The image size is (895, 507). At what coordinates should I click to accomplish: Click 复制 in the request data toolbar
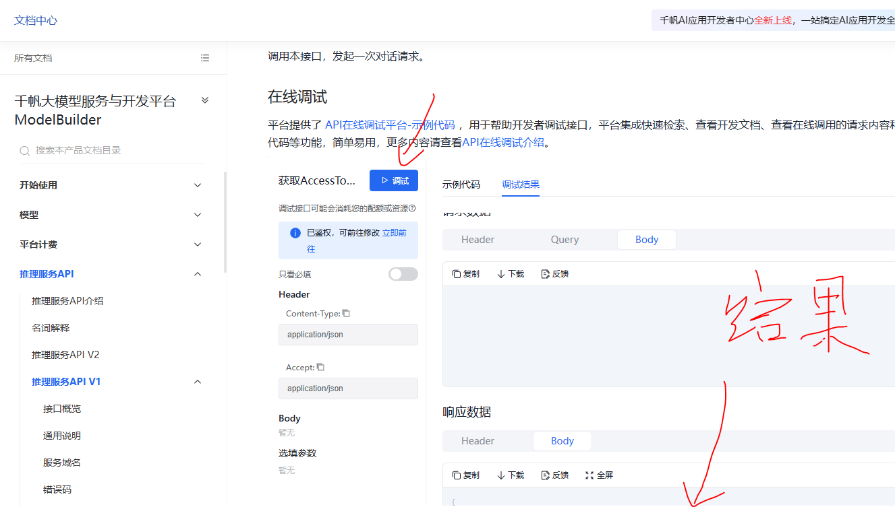(466, 274)
